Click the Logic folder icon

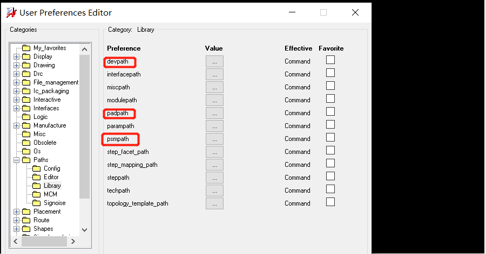pyautogui.click(x=26, y=117)
